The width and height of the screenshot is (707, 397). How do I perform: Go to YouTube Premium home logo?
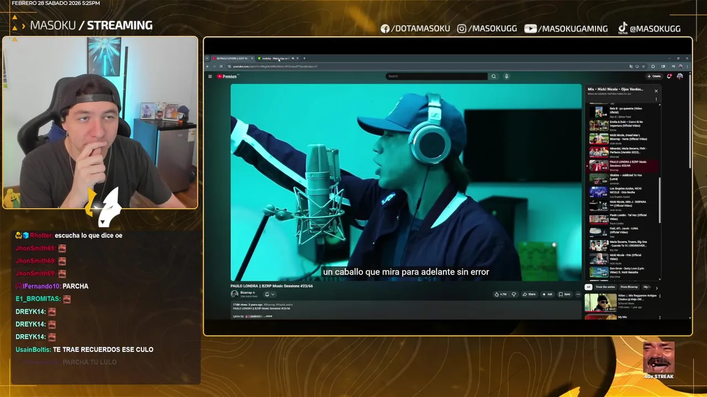tap(226, 76)
